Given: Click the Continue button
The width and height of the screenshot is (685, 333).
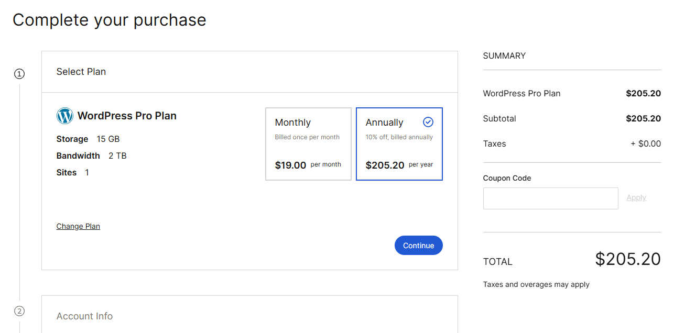Looking at the screenshot, I should [419, 246].
